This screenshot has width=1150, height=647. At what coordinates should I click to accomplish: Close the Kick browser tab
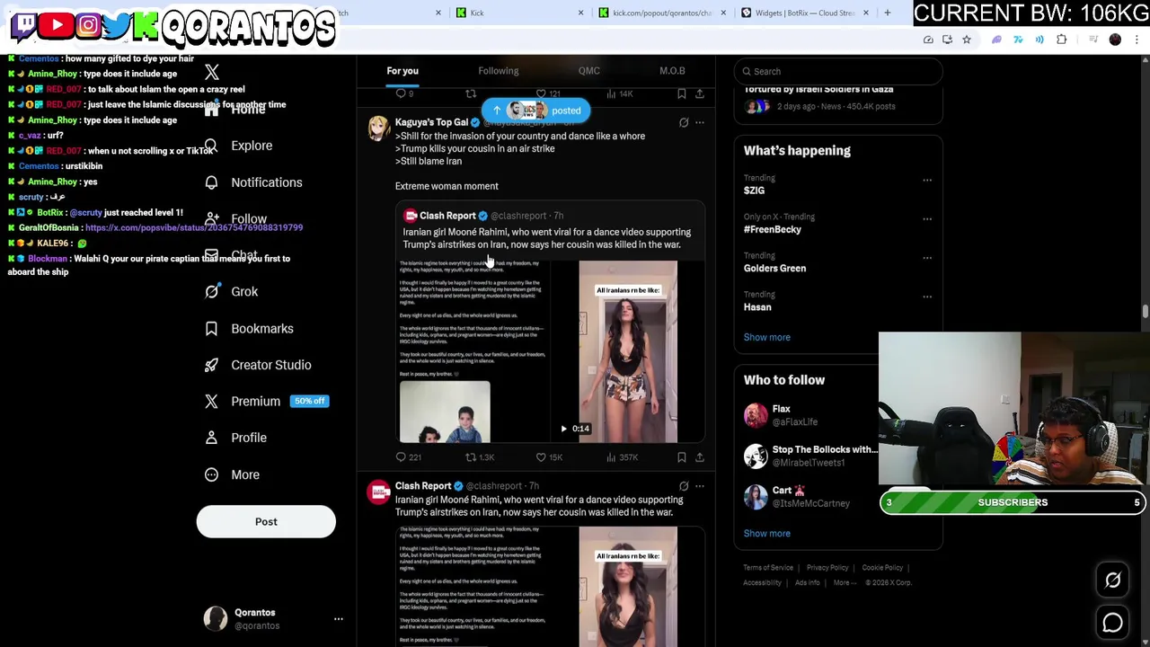580,13
